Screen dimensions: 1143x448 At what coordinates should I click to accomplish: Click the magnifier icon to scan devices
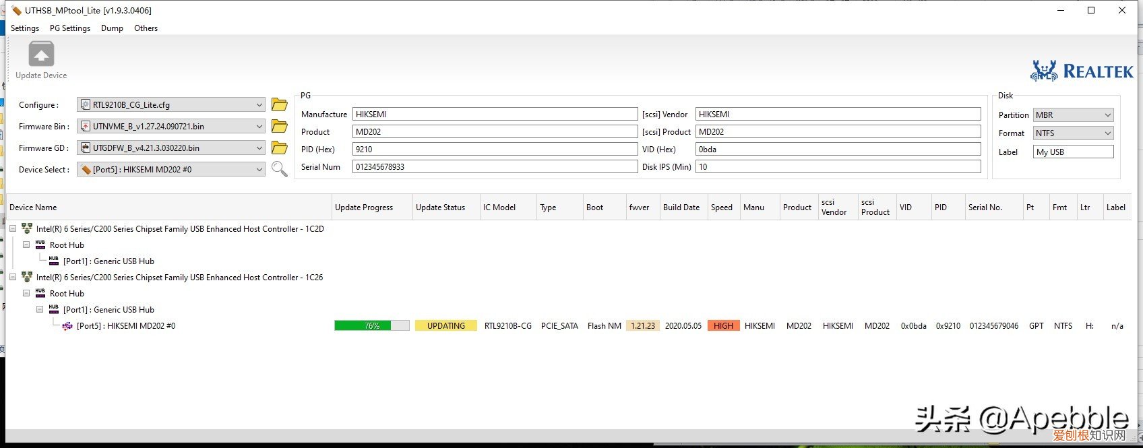click(x=279, y=169)
